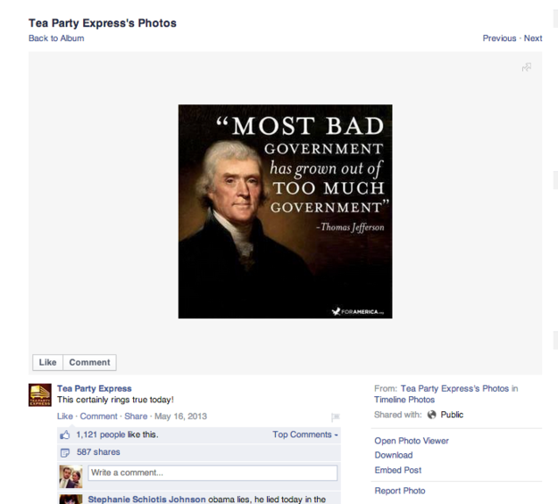Click the thumbs-up likes icon
The width and height of the screenshot is (558, 504).
click(x=65, y=434)
